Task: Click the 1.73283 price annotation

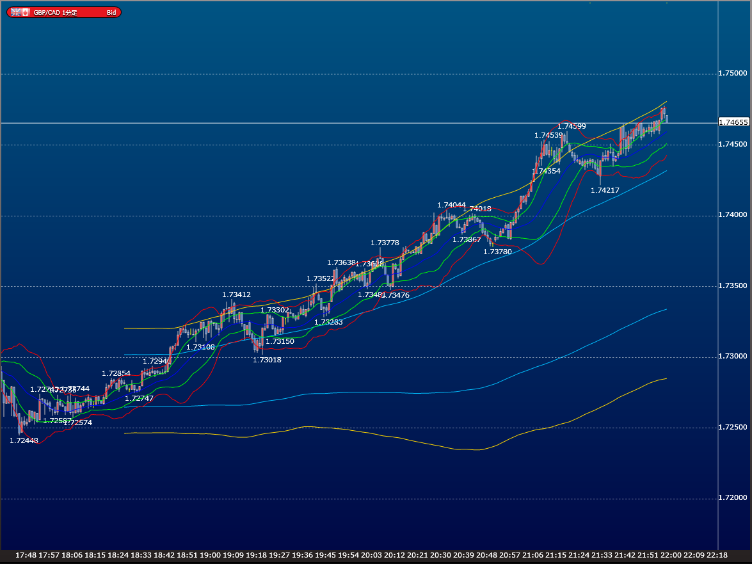Action: [x=328, y=322]
